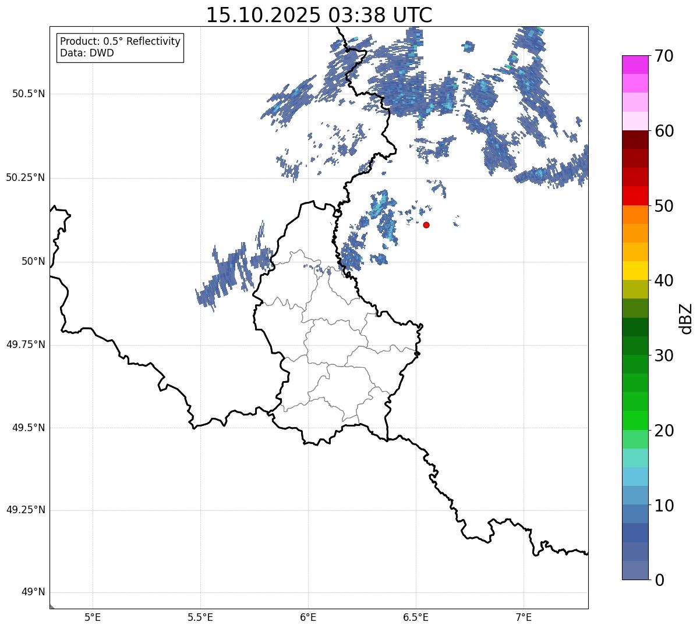Screen dimensions: 700x629
Task: Click the longitude label 5°E
Action: click(x=93, y=617)
